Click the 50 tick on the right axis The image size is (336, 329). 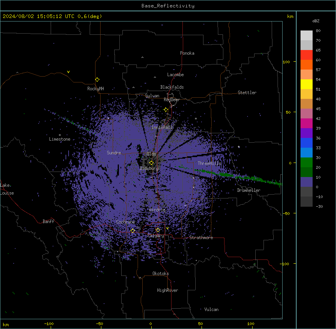[288, 112]
